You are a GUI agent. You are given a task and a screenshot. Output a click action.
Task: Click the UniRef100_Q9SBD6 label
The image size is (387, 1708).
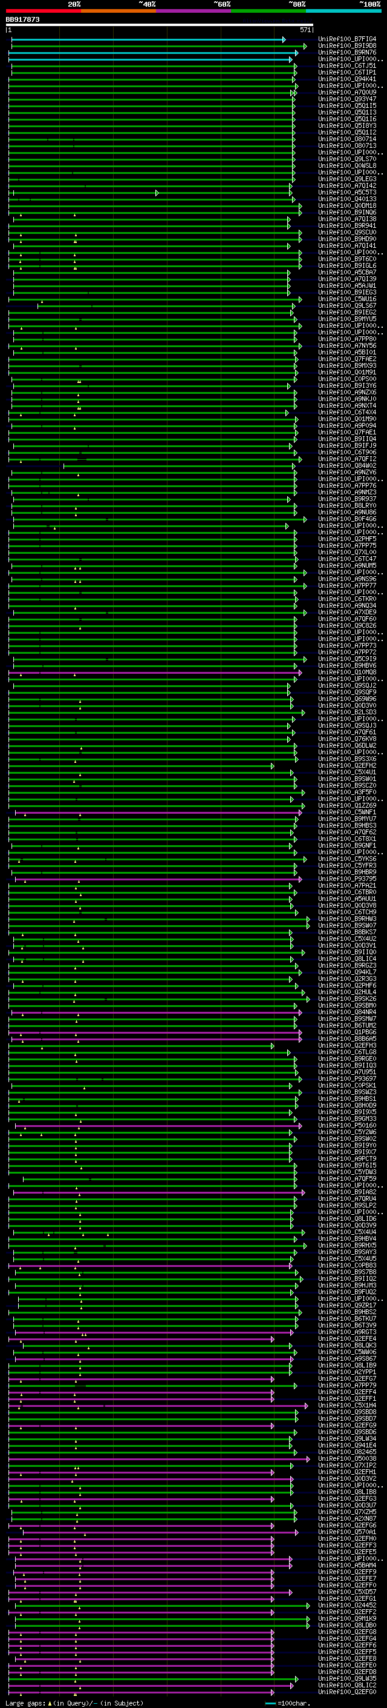coord(347,1432)
